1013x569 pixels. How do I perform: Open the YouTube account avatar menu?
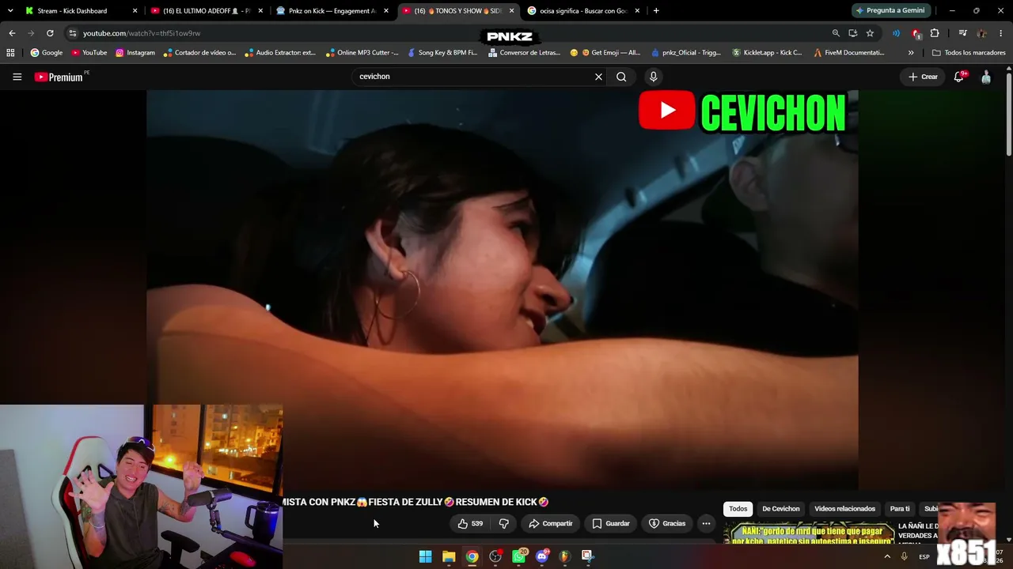986,77
